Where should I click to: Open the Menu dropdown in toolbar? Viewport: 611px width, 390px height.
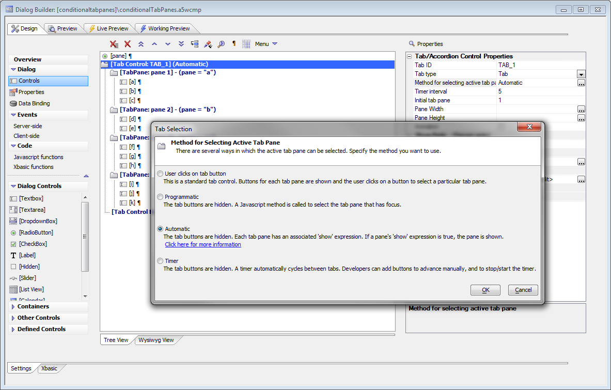[266, 44]
